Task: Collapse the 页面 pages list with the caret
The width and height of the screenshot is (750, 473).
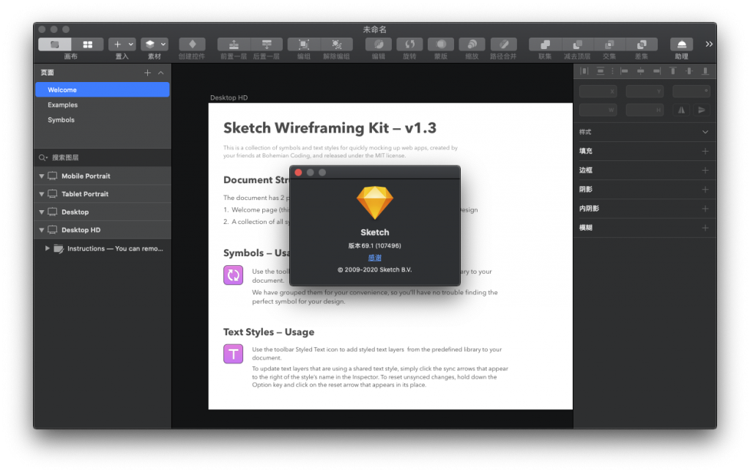Action: [161, 72]
